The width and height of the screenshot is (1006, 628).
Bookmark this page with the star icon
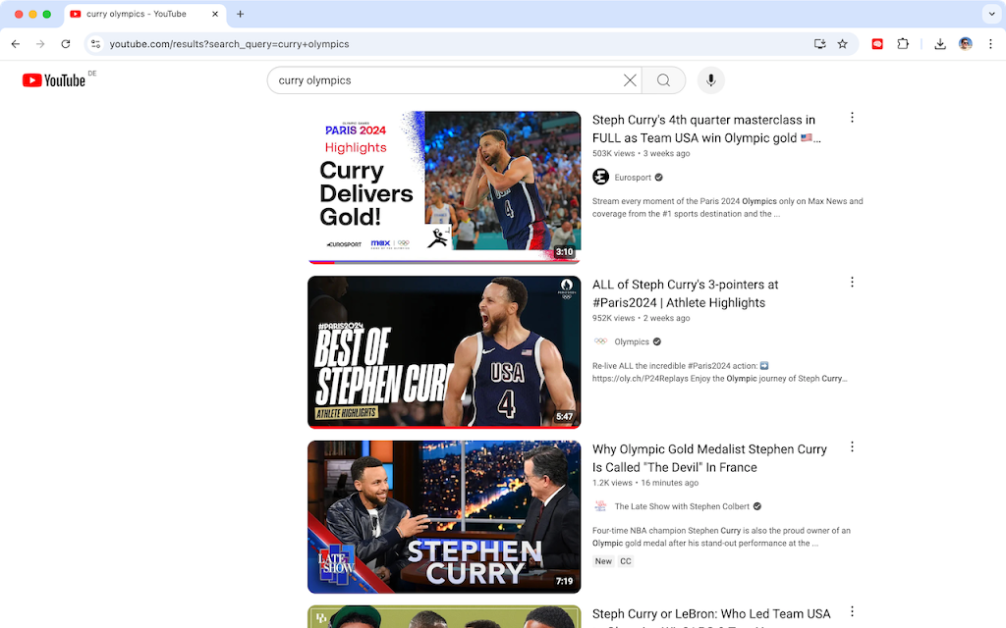pyautogui.click(x=842, y=43)
